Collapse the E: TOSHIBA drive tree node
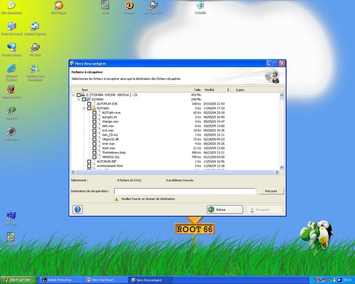The width and height of the screenshot is (355, 284). pos(73,95)
